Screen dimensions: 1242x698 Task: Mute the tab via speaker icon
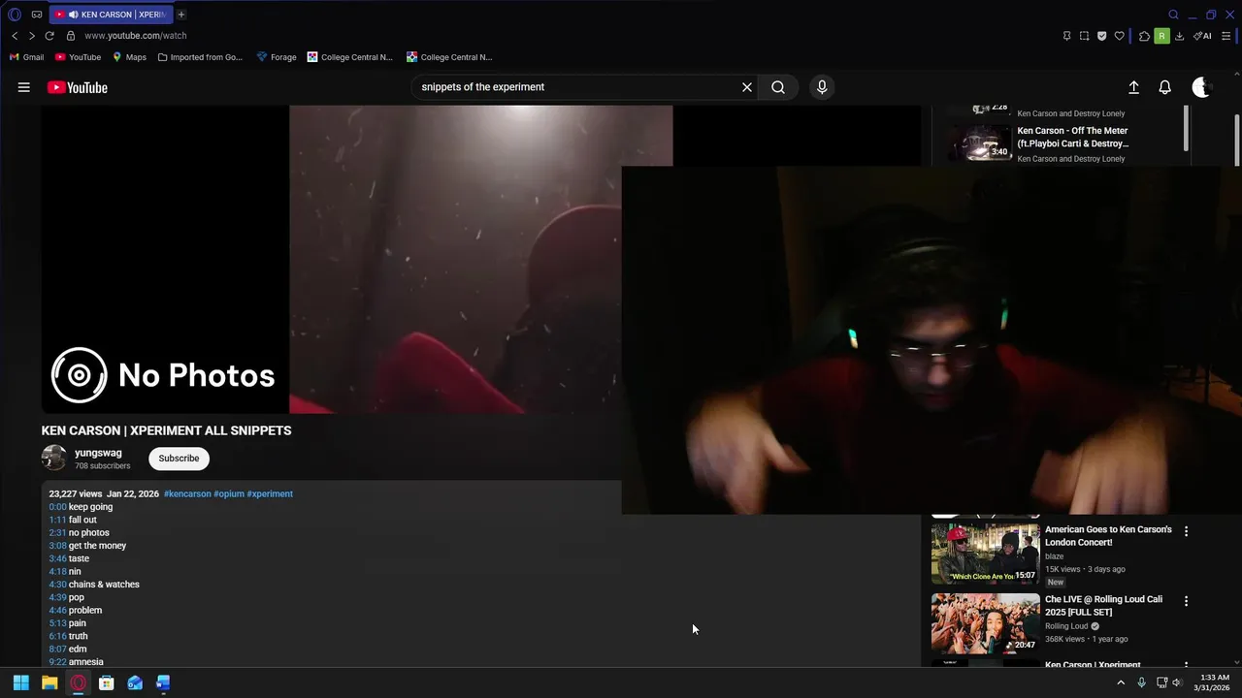(74, 15)
